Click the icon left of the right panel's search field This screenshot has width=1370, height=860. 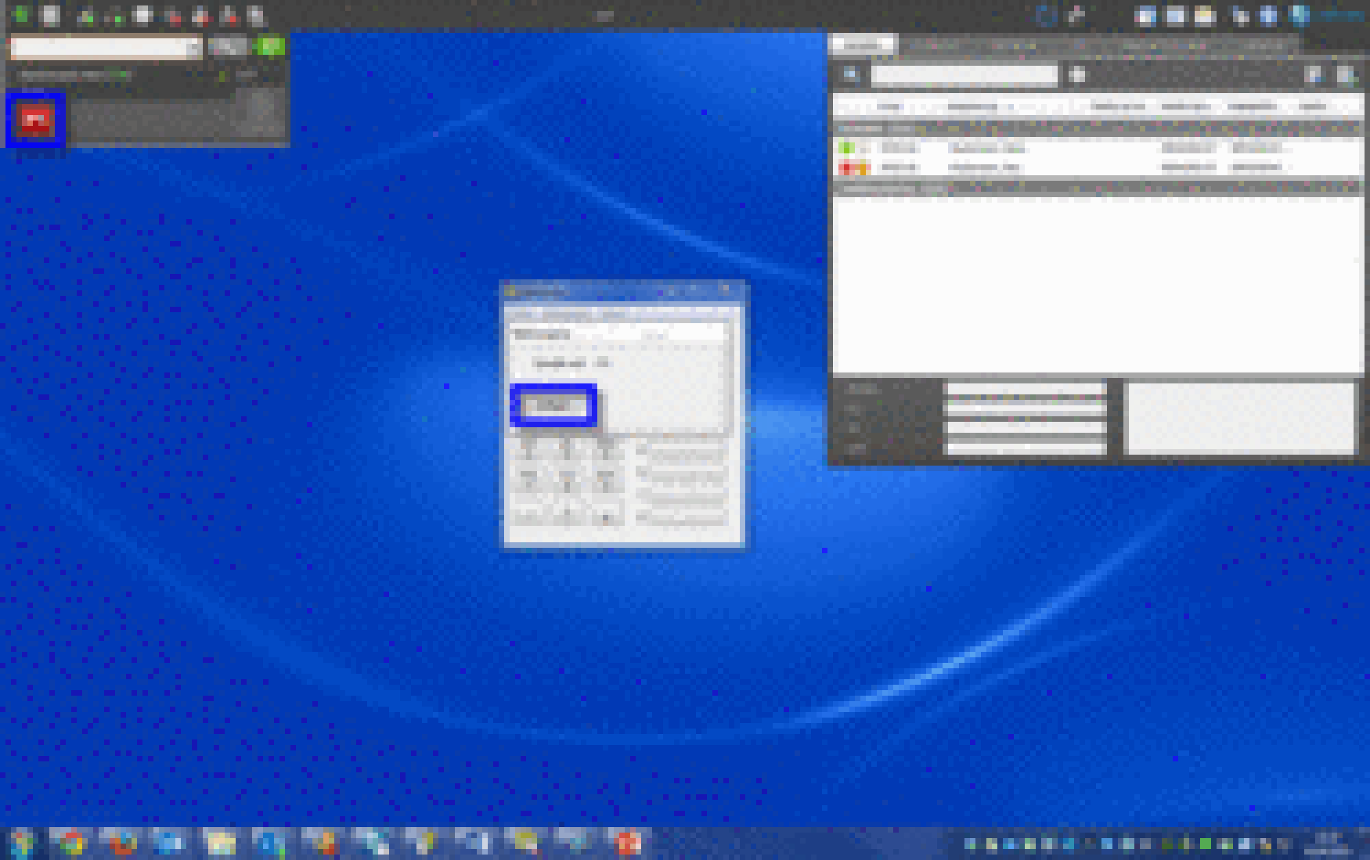pyautogui.click(x=851, y=75)
